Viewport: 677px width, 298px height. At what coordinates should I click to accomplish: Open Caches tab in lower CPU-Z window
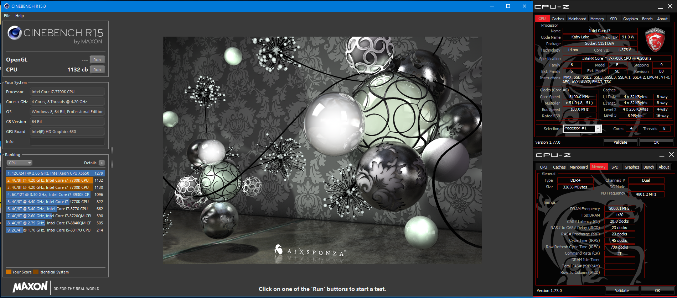tap(559, 167)
